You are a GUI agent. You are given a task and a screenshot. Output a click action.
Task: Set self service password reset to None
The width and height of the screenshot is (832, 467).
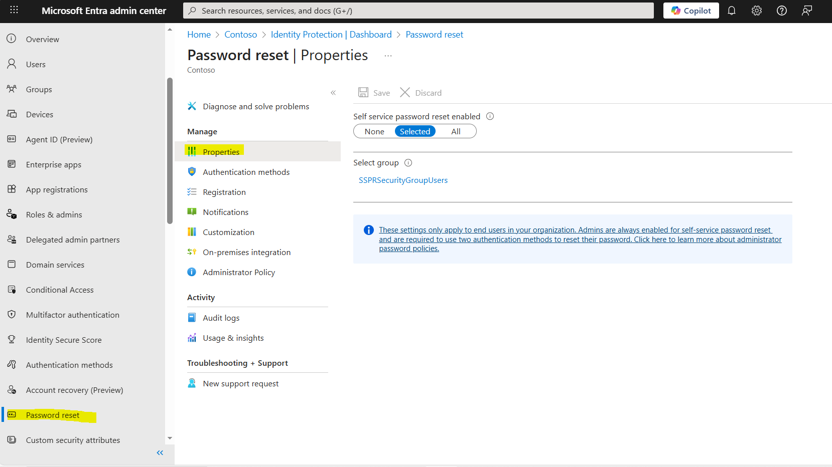tap(374, 131)
